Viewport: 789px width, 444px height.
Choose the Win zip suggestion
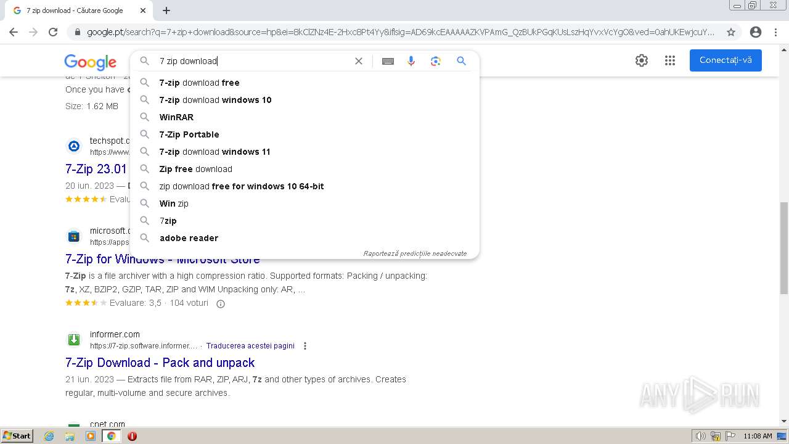pos(305,203)
